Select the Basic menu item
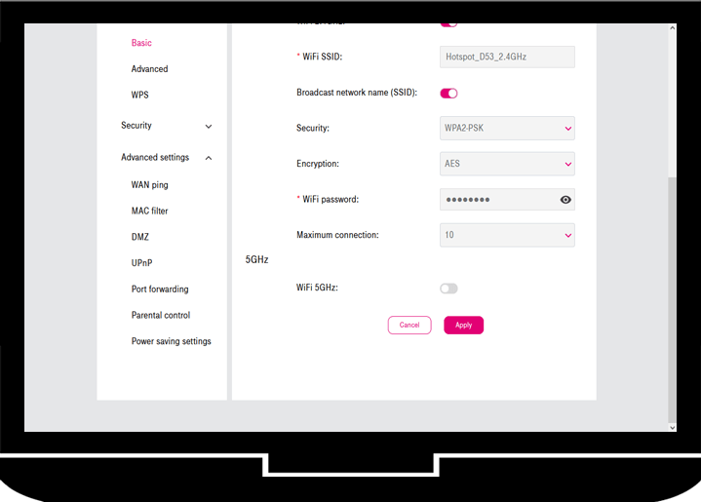 pyautogui.click(x=141, y=43)
